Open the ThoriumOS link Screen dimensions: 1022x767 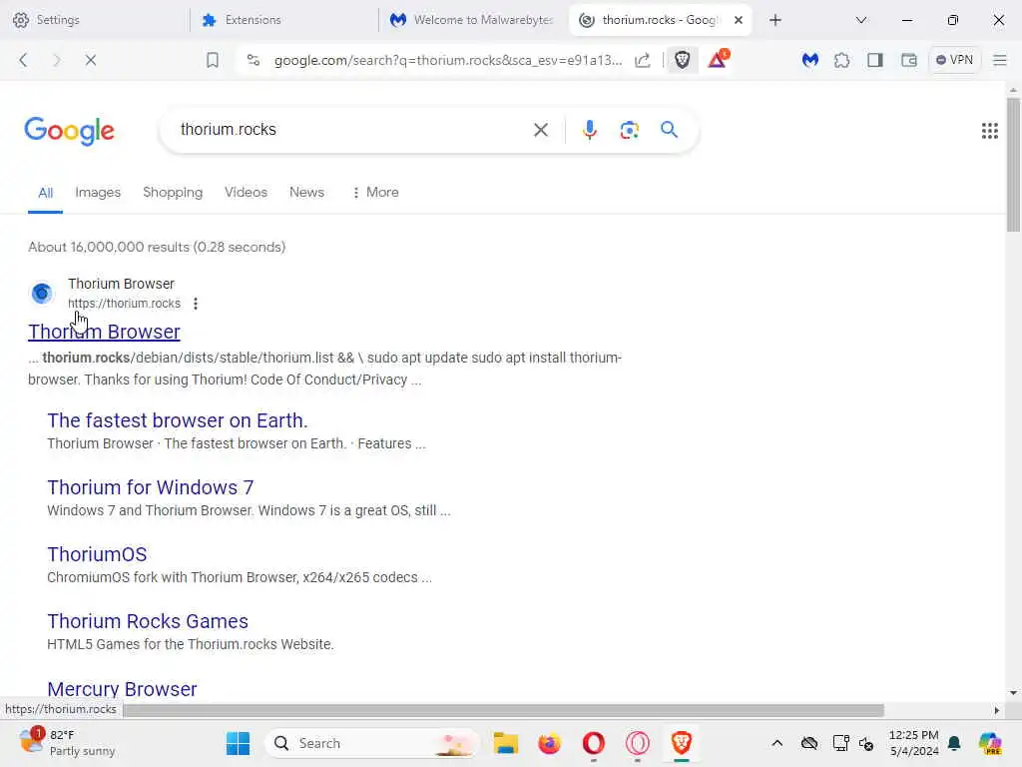coord(97,554)
